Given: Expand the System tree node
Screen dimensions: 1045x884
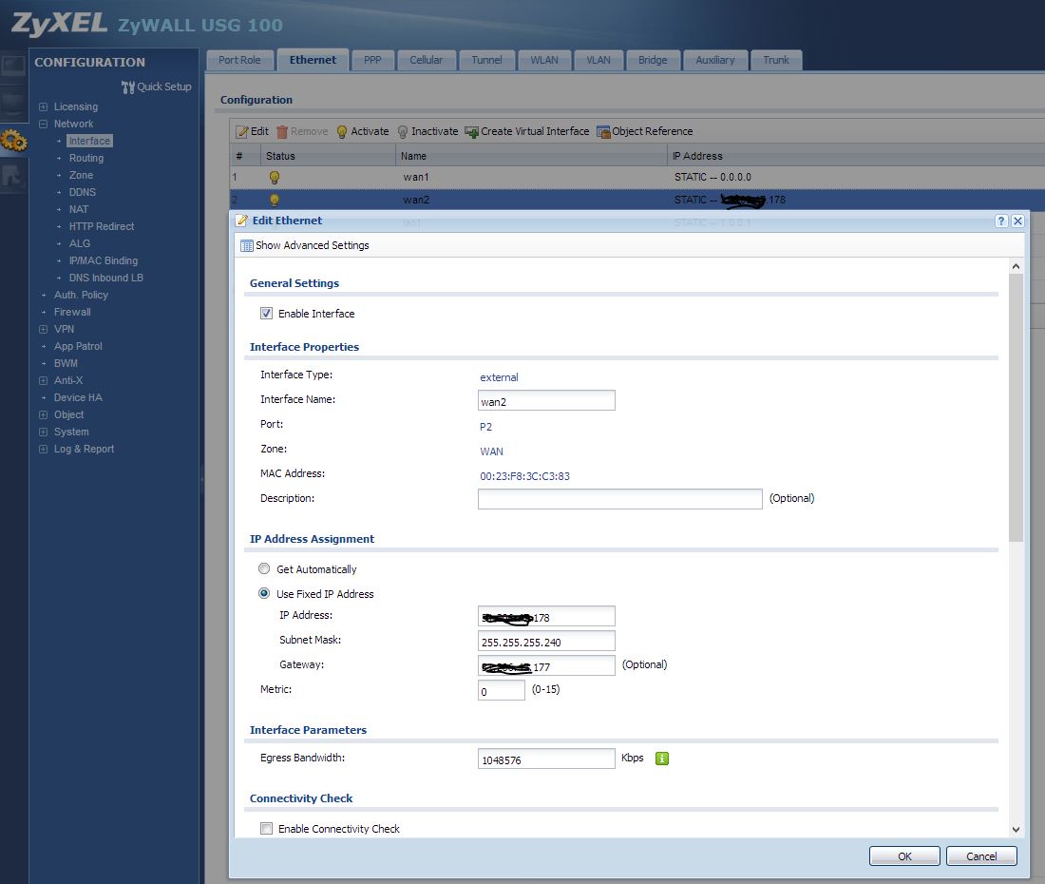Looking at the screenshot, I should [x=44, y=432].
